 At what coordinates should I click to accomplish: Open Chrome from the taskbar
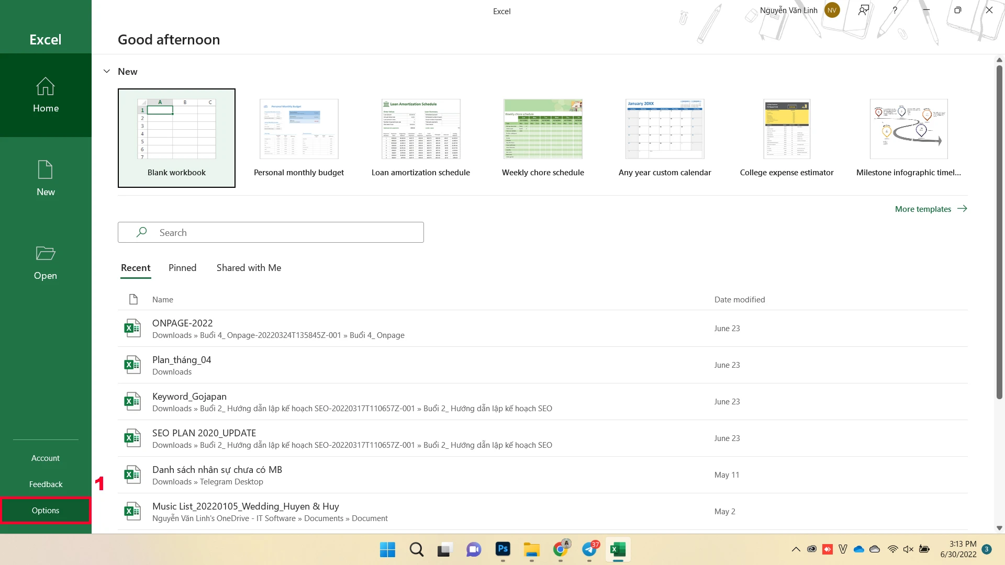[x=561, y=549]
